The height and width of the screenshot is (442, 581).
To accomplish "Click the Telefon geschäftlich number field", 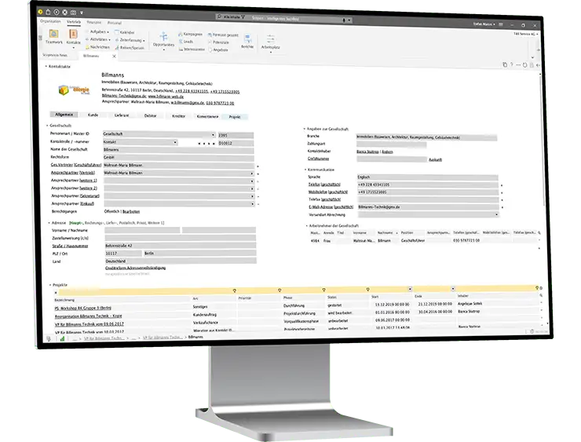I will click(428, 184).
